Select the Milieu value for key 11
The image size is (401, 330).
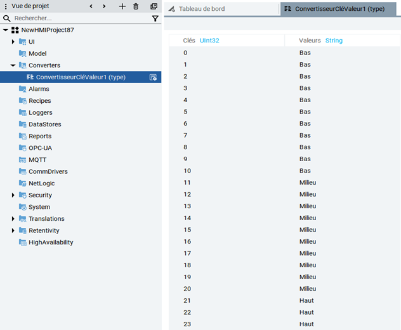[x=308, y=183]
